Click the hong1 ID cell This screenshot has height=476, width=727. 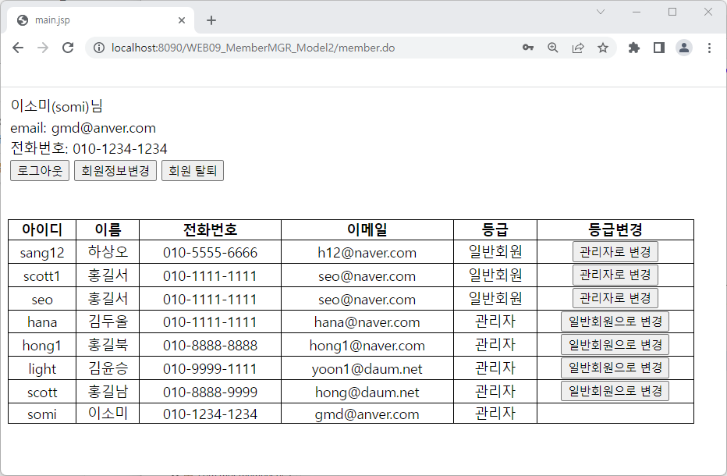click(x=42, y=346)
